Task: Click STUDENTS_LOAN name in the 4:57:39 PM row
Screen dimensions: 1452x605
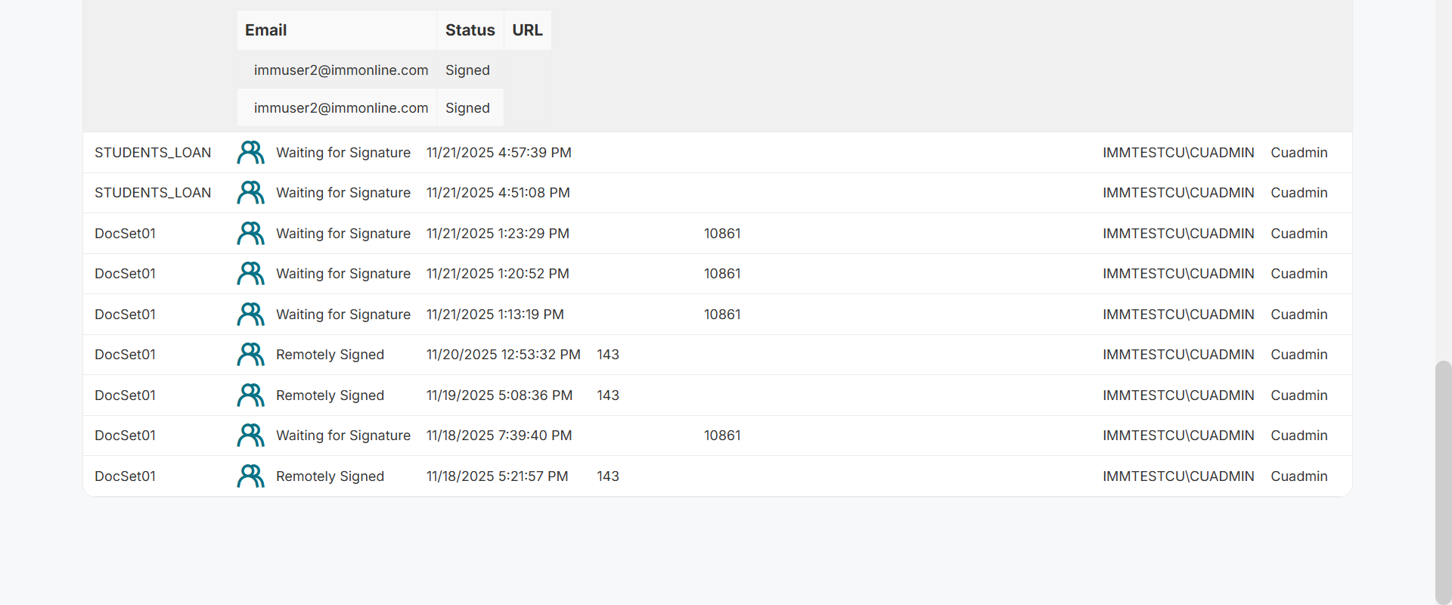Action: 153,153
